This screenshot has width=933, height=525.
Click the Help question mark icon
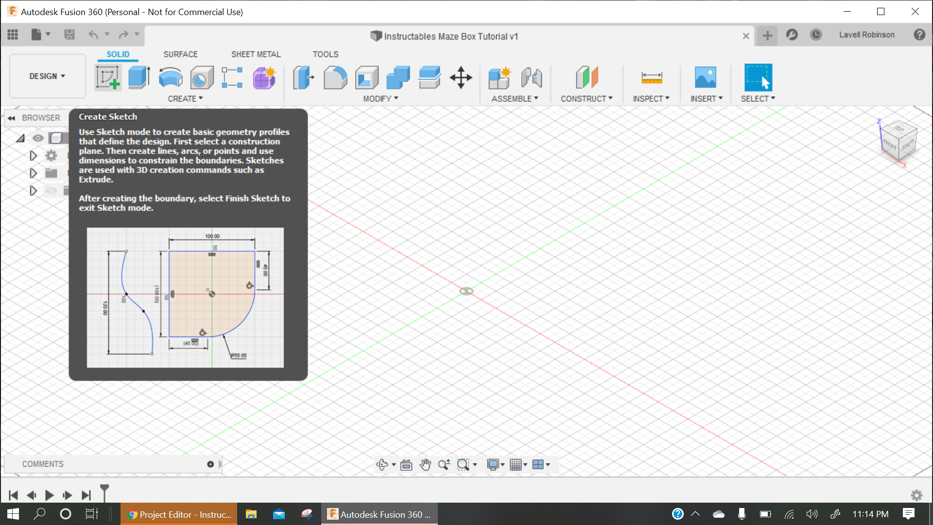click(x=919, y=35)
